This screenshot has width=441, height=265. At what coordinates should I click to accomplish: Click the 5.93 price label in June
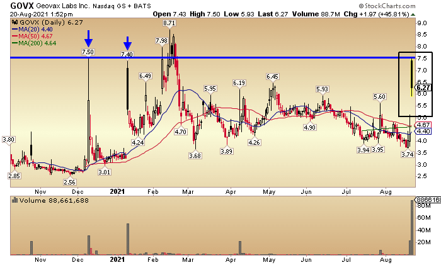click(322, 89)
